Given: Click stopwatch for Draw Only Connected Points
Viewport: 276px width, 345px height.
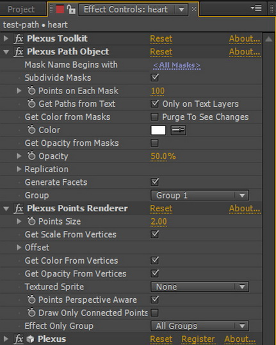Looking at the screenshot, I should 31,312.
